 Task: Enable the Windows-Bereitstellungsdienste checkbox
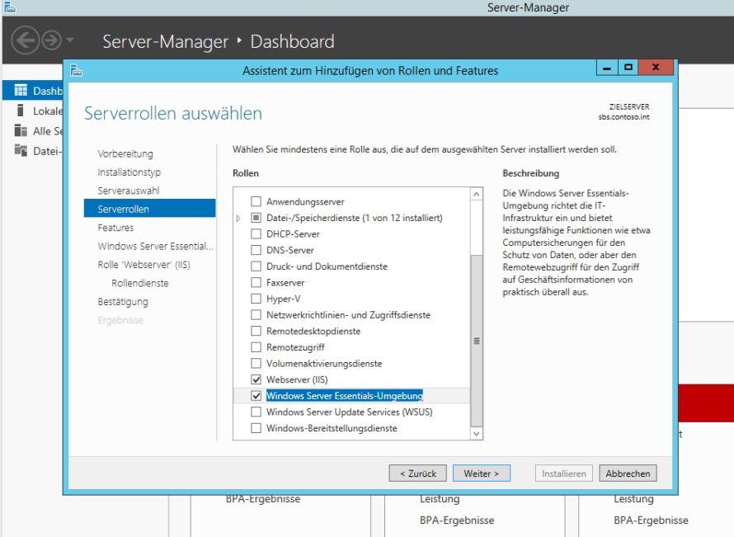pyautogui.click(x=256, y=428)
